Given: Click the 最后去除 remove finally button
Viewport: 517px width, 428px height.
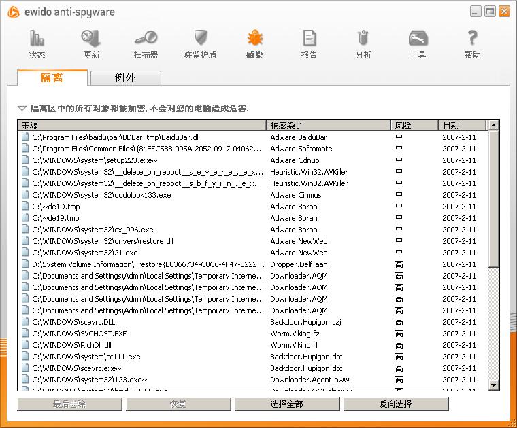Looking at the screenshot, I should point(69,404).
